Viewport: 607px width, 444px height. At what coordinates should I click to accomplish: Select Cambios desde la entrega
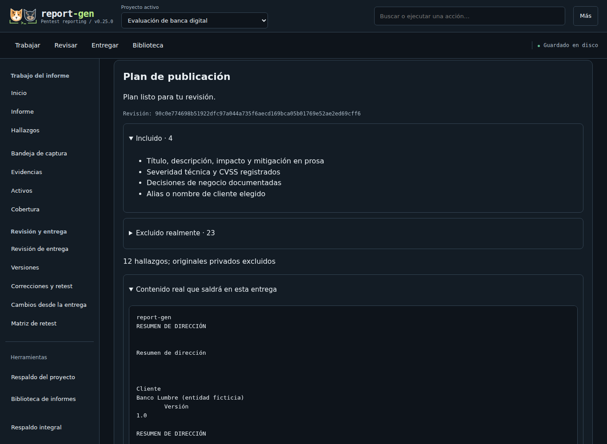[x=49, y=305]
